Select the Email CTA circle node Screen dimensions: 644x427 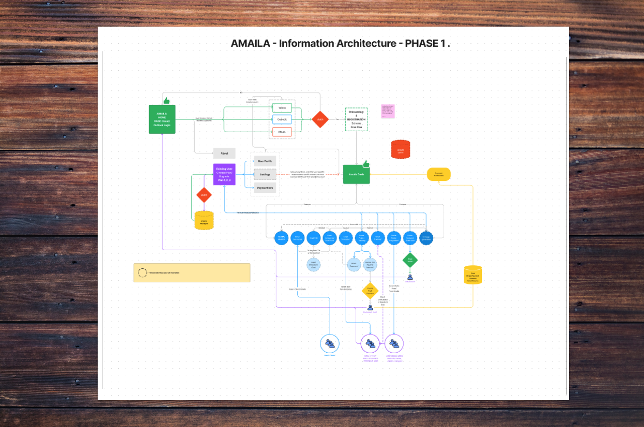pyautogui.click(x=313, y=238)
